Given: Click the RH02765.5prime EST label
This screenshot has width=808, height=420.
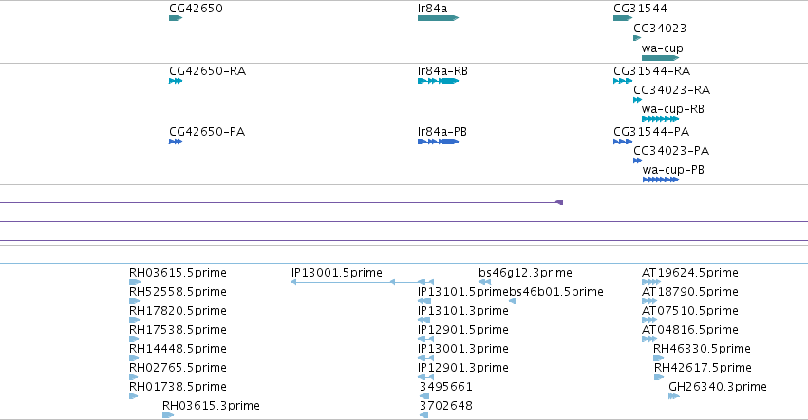Looking at the screenshot, I should click(x=178, y=368).
